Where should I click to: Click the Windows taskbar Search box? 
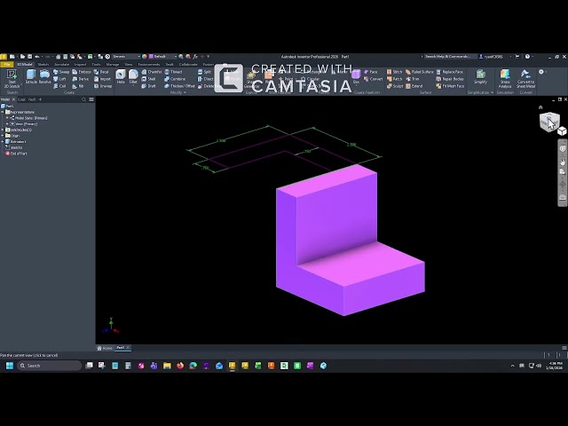[x=50, y=366]
